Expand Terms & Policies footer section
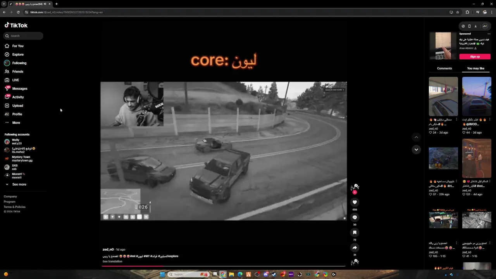 pos(15,207)
